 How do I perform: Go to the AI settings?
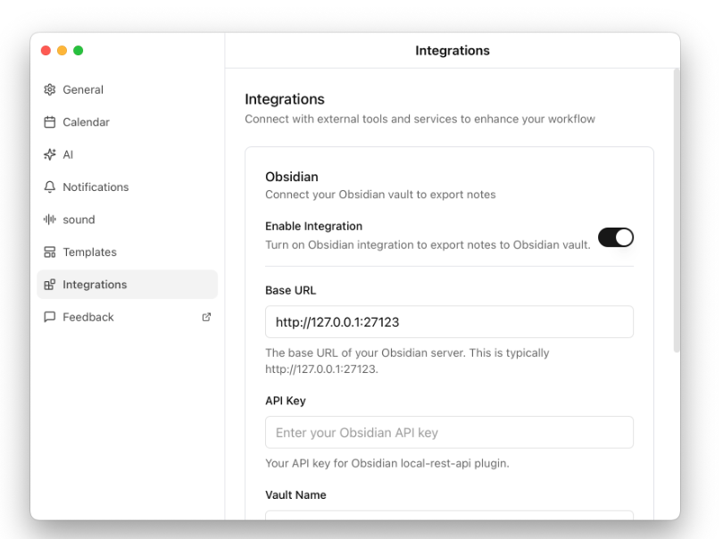(x=128, y=154)
